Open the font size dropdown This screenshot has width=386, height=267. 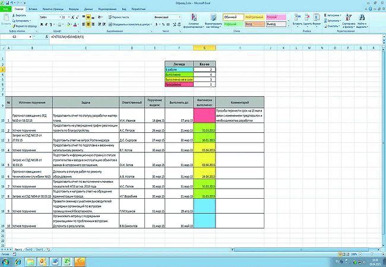[x=69, y=17]
